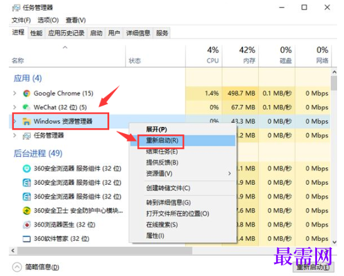
Task: Click the Windows 资源管理器 folder icon
Action: [26, 121]
